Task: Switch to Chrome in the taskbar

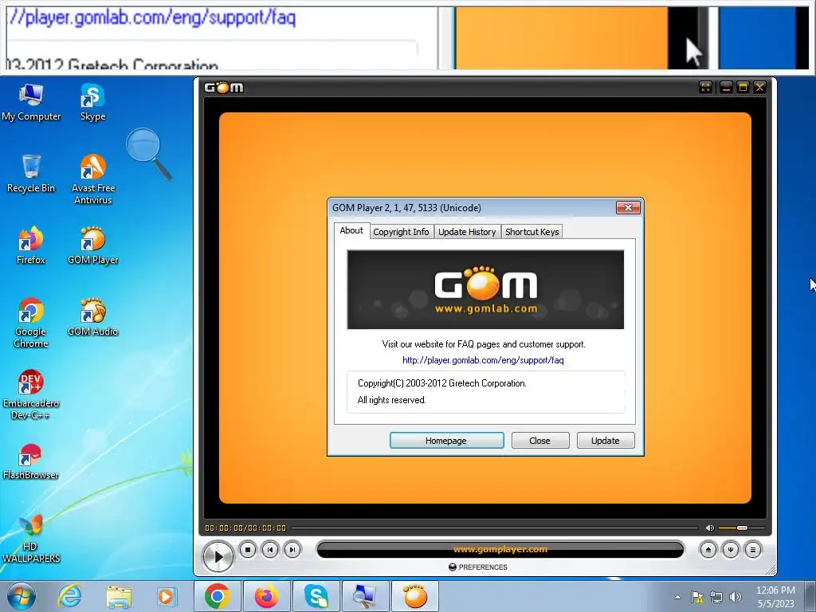Action: (218, 596)
